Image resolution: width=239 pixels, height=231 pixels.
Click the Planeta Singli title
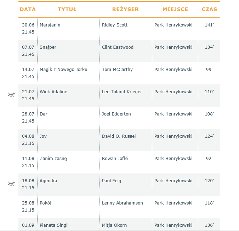pos(54,225)
